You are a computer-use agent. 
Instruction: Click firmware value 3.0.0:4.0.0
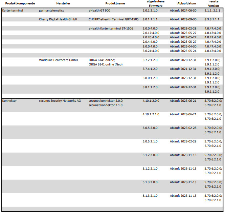(150, 46)
